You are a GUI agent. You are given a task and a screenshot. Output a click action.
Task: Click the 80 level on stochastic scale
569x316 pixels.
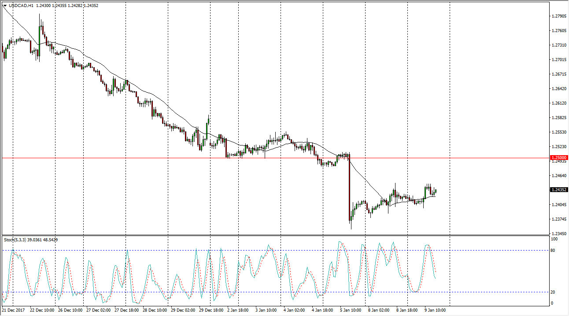tap(554, 250)
